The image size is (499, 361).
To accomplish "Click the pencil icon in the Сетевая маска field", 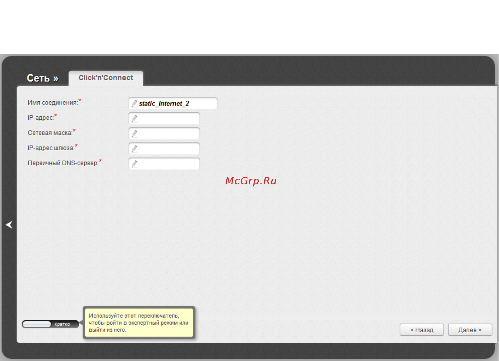I will (x=135, y=134).
